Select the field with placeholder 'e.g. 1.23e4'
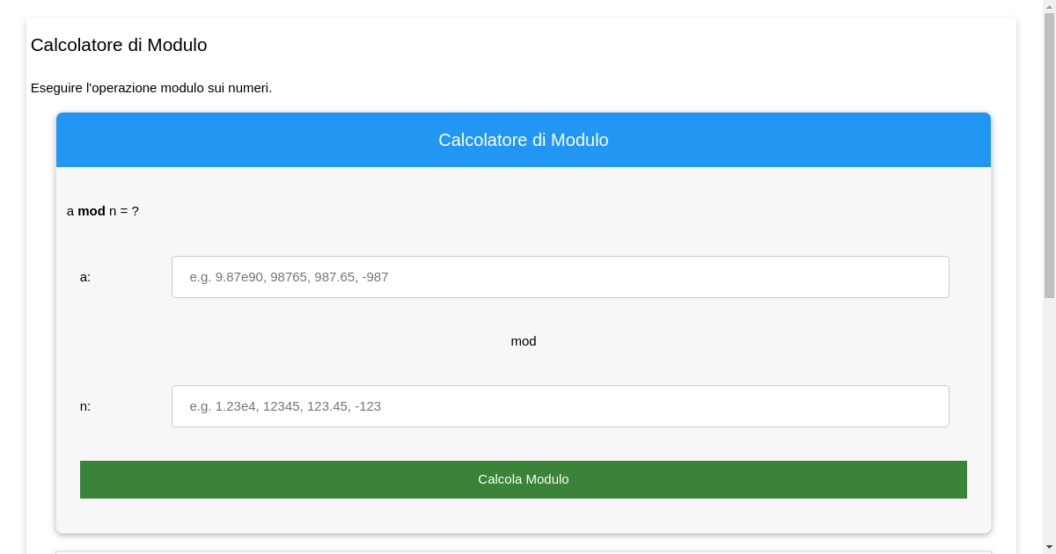Screen dimensions: 1056x554 (560, 405)
